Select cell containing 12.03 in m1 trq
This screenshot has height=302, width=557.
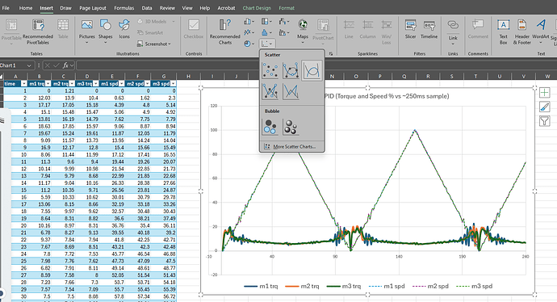pyautogui.click(x=39, y=98)
